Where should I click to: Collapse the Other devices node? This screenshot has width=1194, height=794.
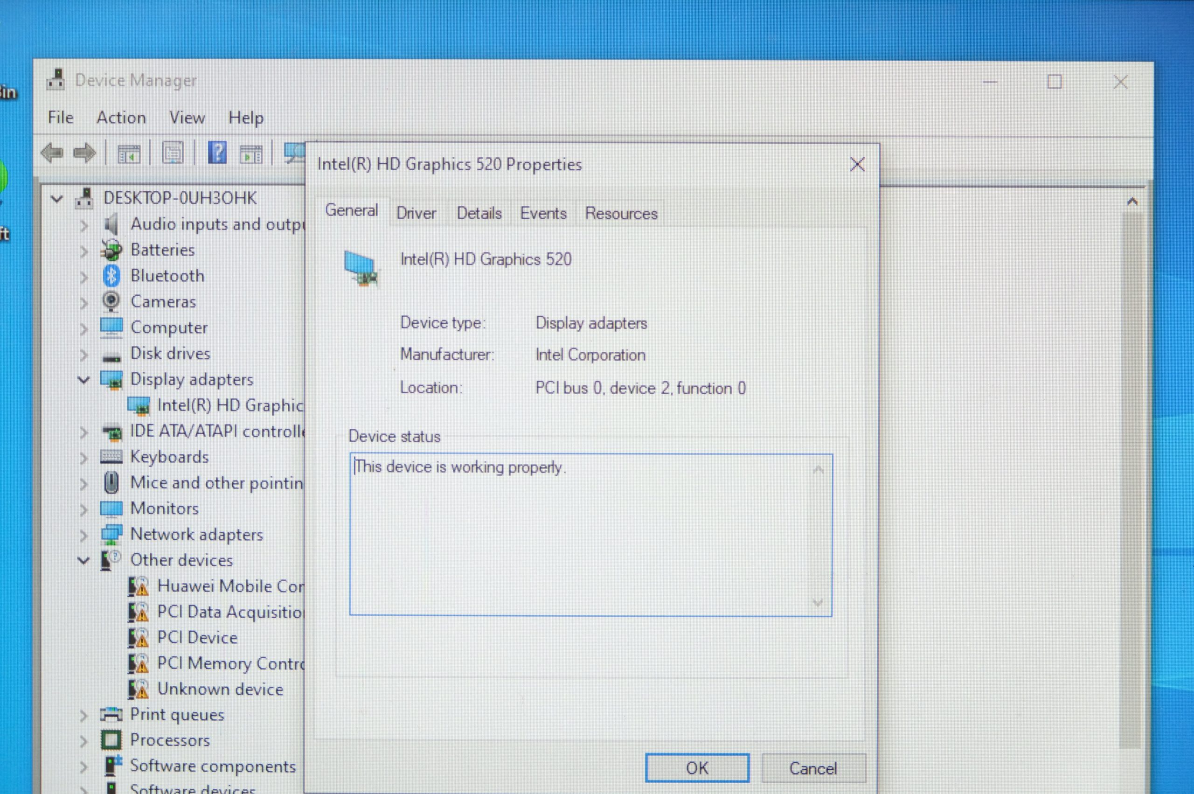tap(83, 561)
